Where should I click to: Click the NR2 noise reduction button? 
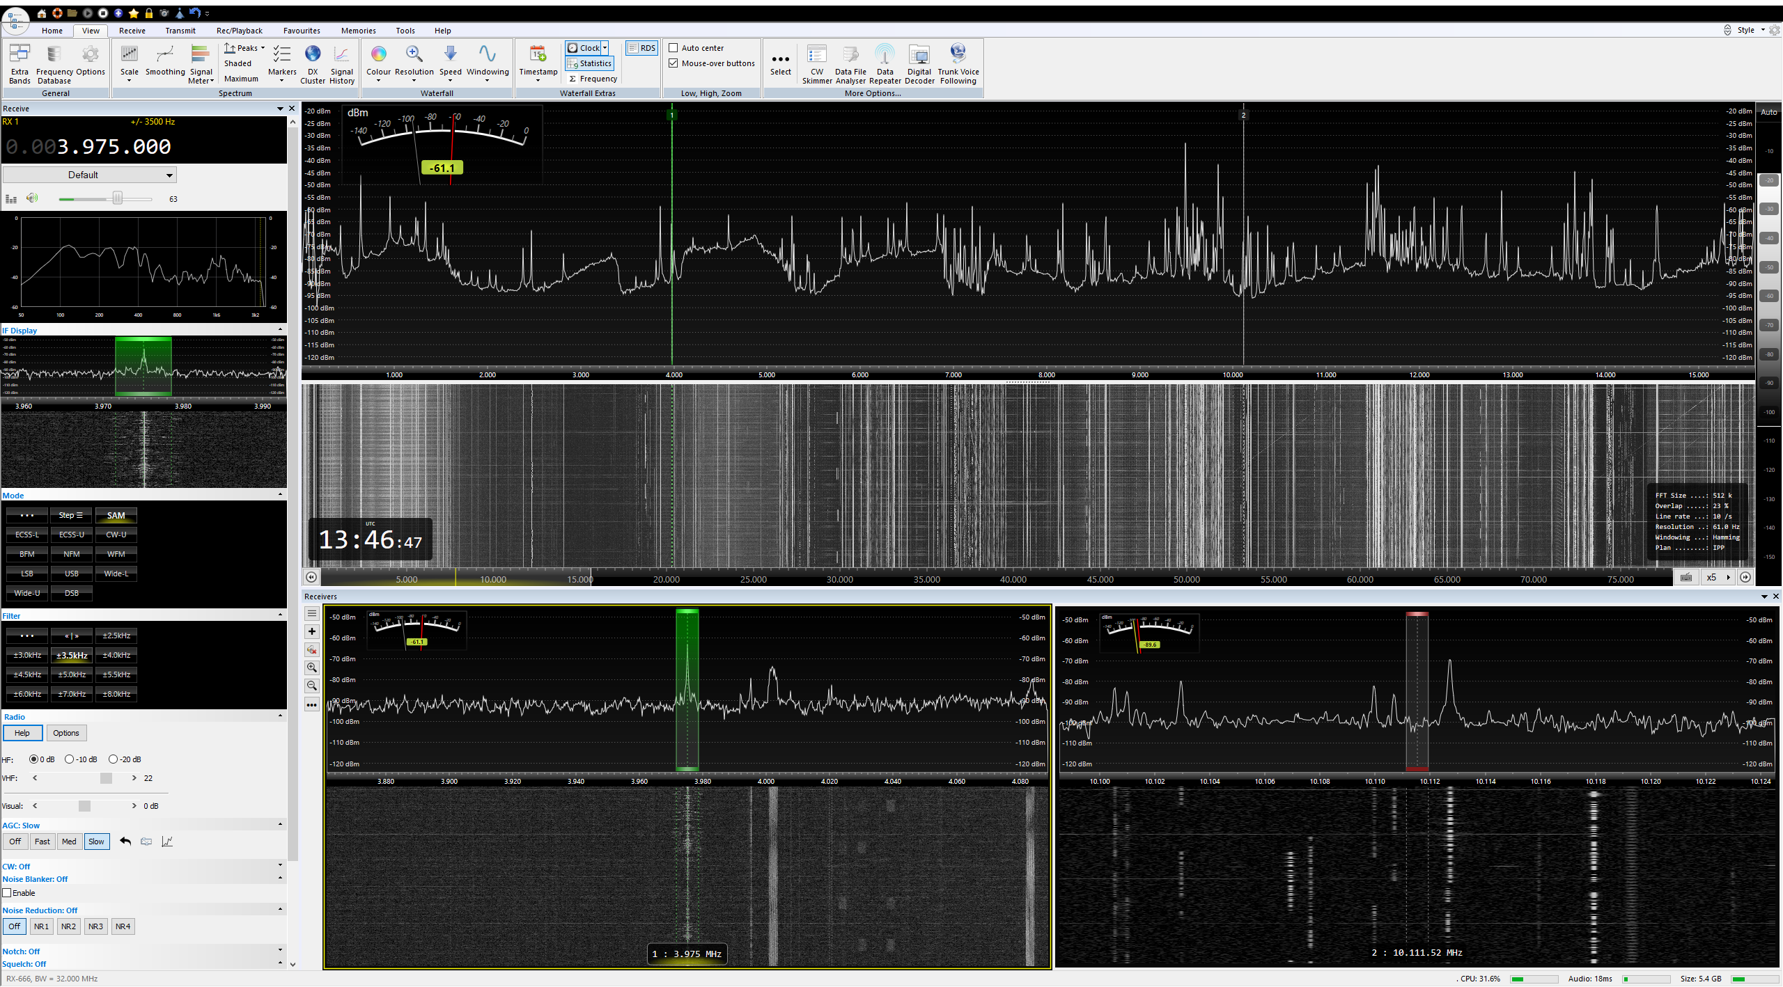click(x=68, y=926)
